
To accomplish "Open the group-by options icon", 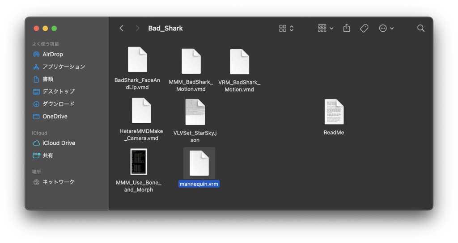I will 322,28.
